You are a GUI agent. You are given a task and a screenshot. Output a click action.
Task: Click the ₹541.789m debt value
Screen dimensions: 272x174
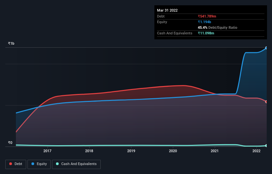[x=207, y=16]
